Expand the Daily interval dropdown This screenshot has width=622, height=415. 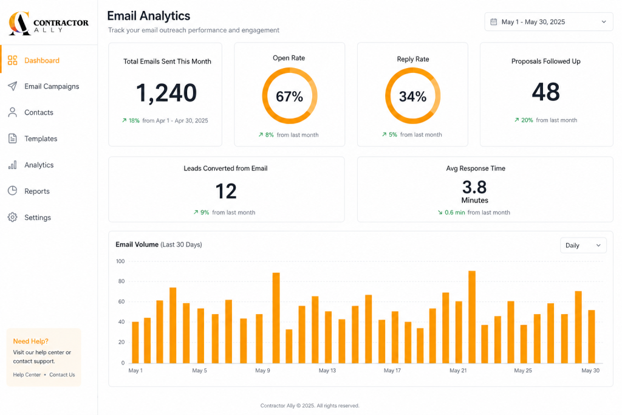tap(583, 245)
